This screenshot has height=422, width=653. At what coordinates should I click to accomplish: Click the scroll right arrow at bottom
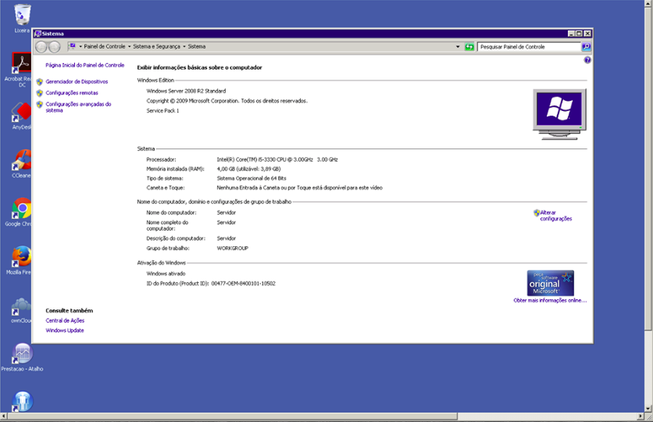641,417
